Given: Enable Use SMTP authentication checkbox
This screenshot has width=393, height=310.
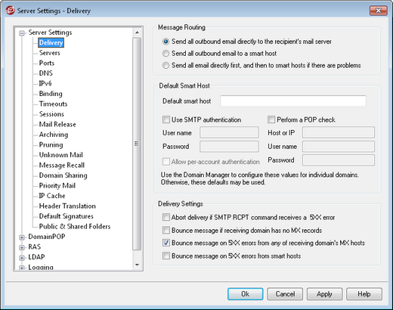Looking at the screenshot, I should point(166,119).
